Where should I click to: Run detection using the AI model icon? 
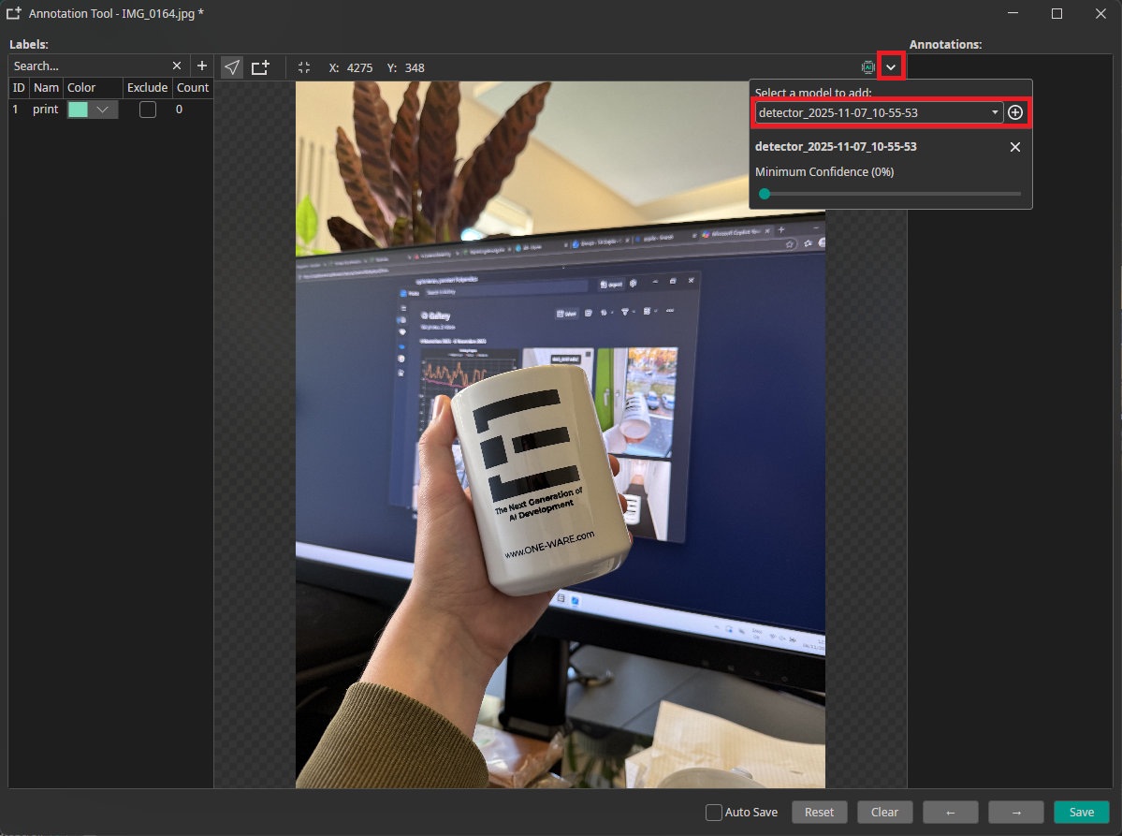(x=867, y=66)
